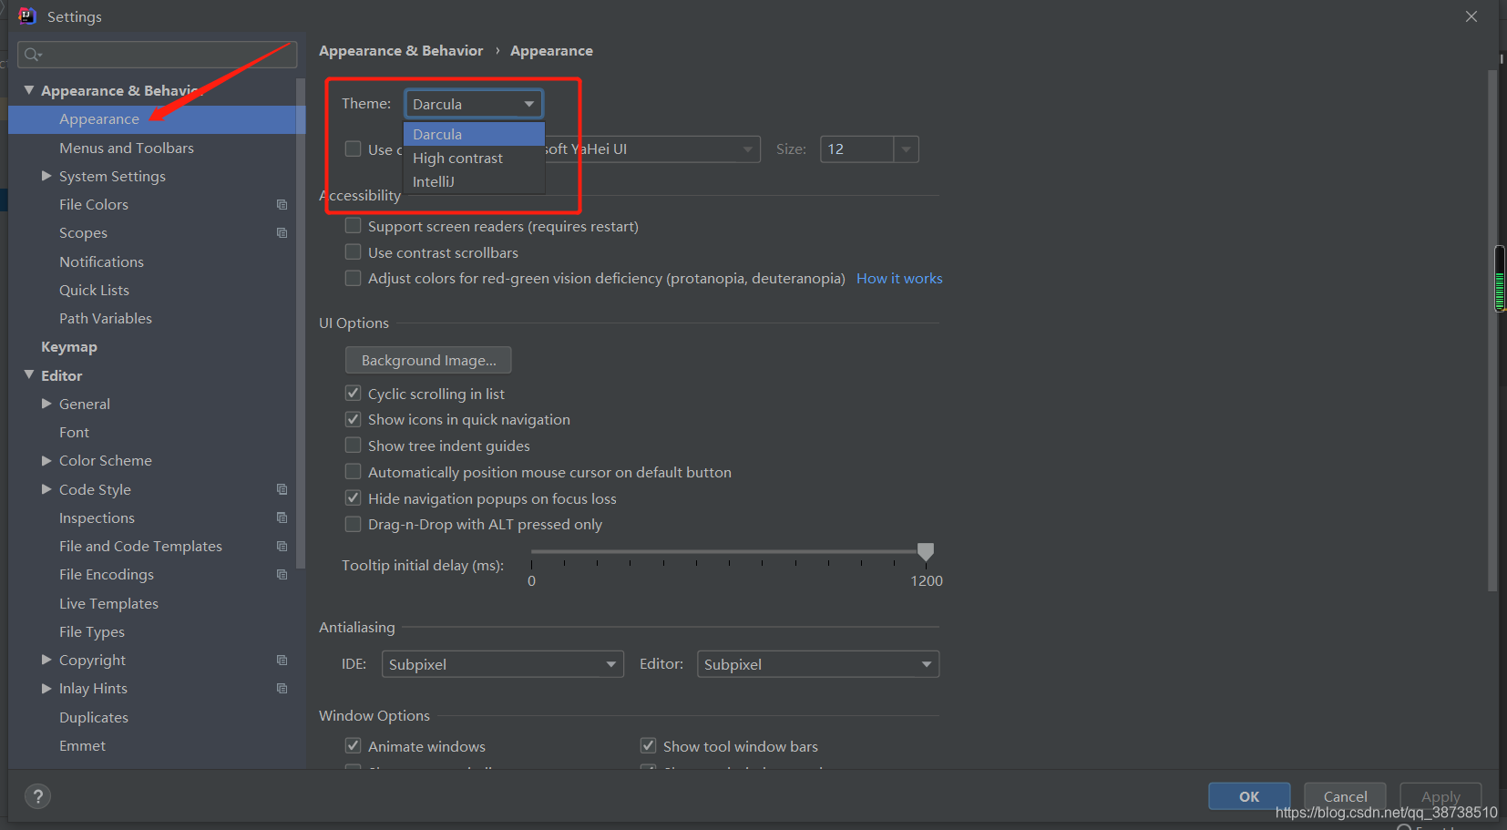
Task: Click project-level icon beside File Colors
Action: tap(282, 205)
